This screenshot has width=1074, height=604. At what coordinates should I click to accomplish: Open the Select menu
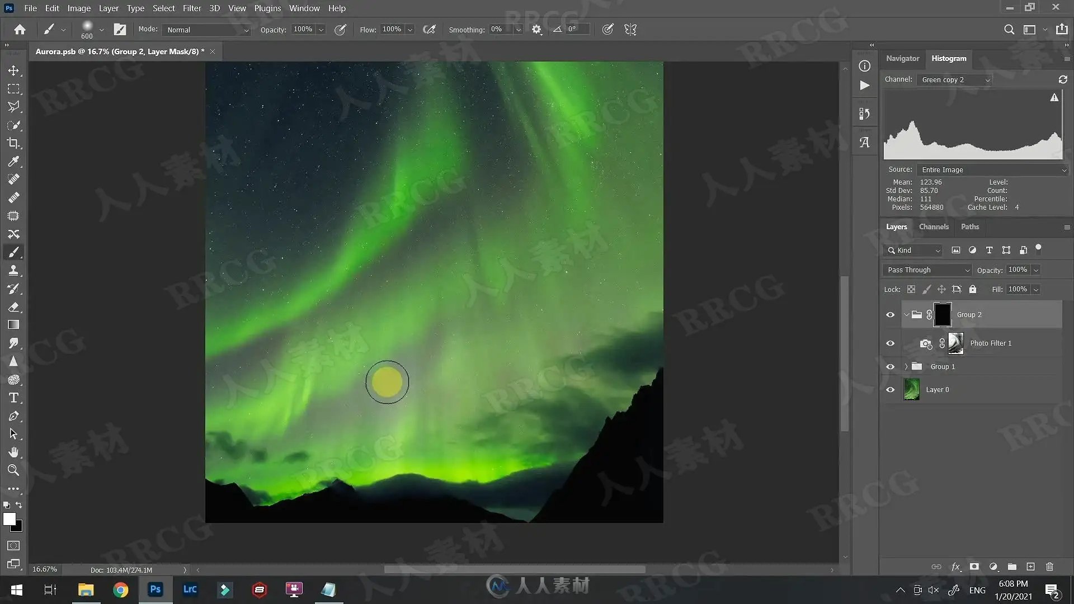pos(164,8)
